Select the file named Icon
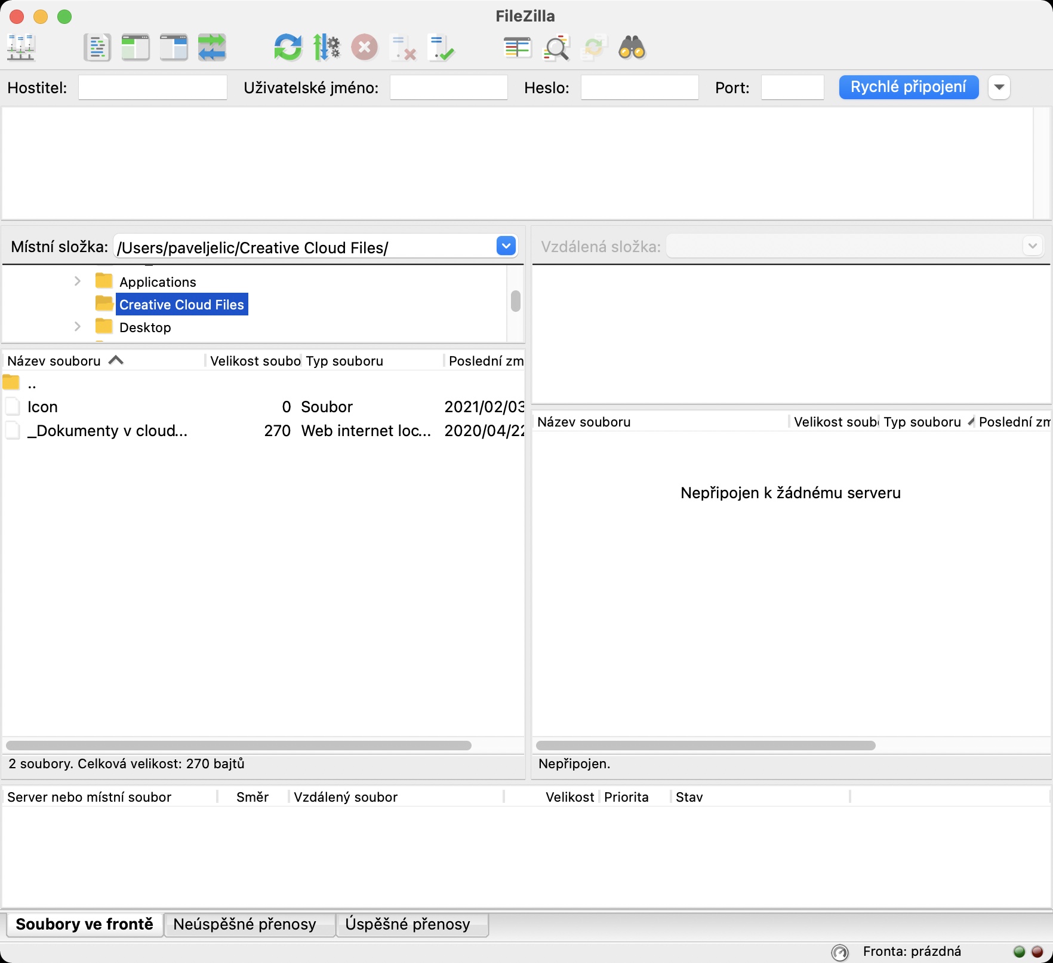 (x=263, y=407)
